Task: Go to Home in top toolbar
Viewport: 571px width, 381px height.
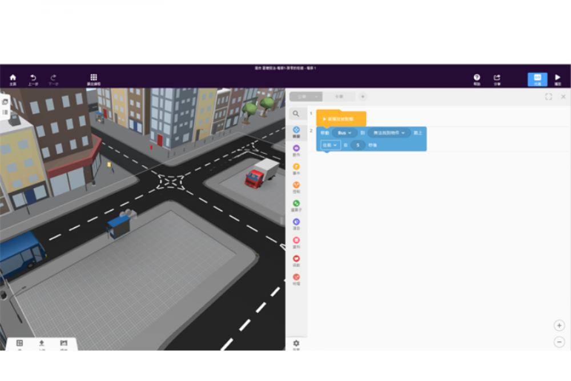Action: click(x=13, y=79)
